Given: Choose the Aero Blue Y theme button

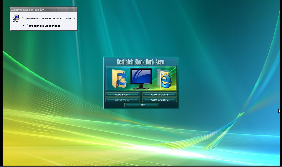Looking at the screenshot, I should tap(122, 95).
